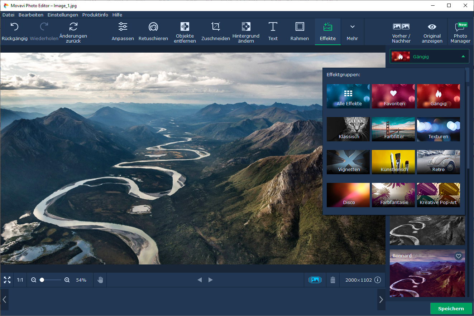Screen dimensions: 474x316
Task: Open the Rahmen frames tool
Action: pos(300,31)
